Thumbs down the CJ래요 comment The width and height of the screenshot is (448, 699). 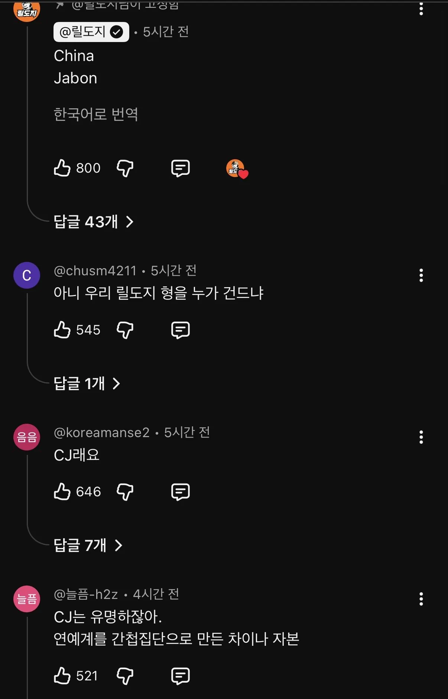(x=125, y=492)
